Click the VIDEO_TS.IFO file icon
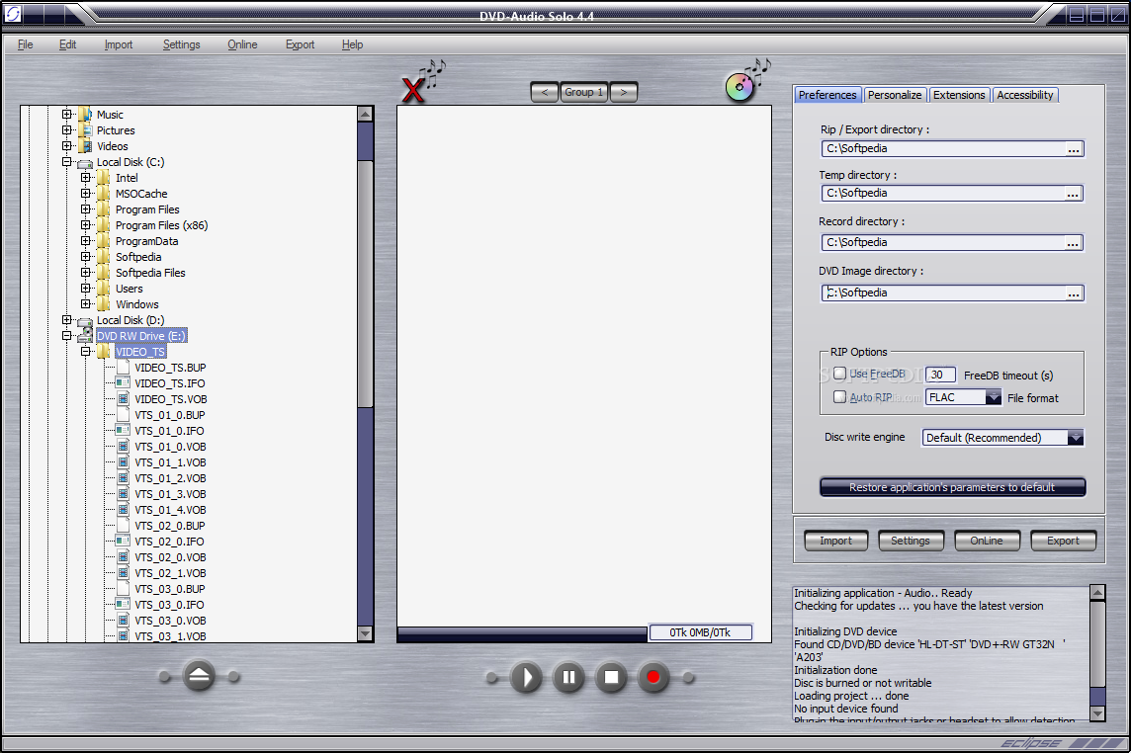The height and width of the screenshot is (753, 1131). pyautogui.click(x=123, y=383)
